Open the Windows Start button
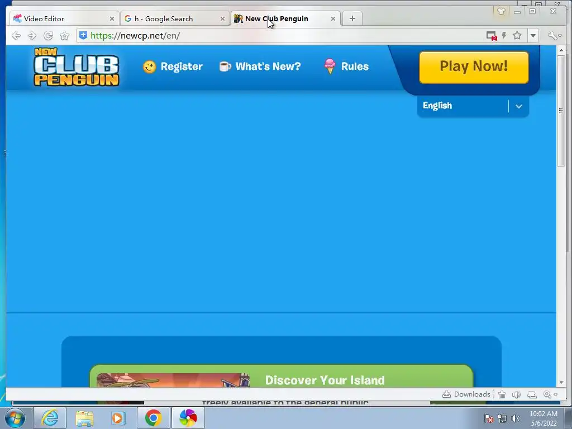The image size is (572, 429). point(15,418)
